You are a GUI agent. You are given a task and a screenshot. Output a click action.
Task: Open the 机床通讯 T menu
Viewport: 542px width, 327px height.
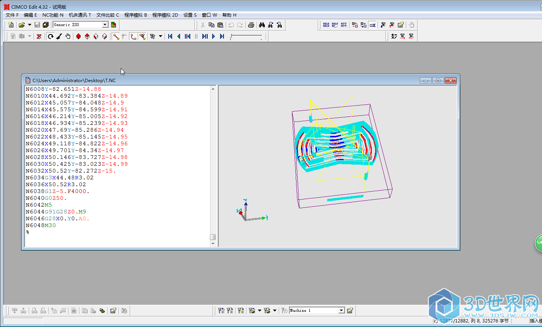(x=80, y=15)
